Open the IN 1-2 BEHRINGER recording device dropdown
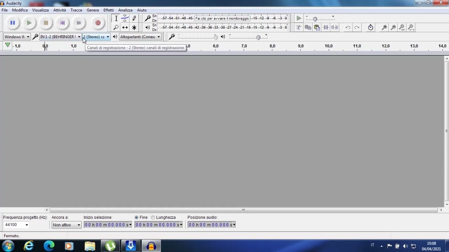Screen dimensions: 449x252 pos(60,37)
